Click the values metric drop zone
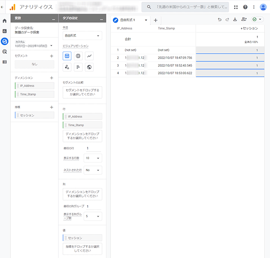This screenshot has width=270, height=258. click(82, 249)
